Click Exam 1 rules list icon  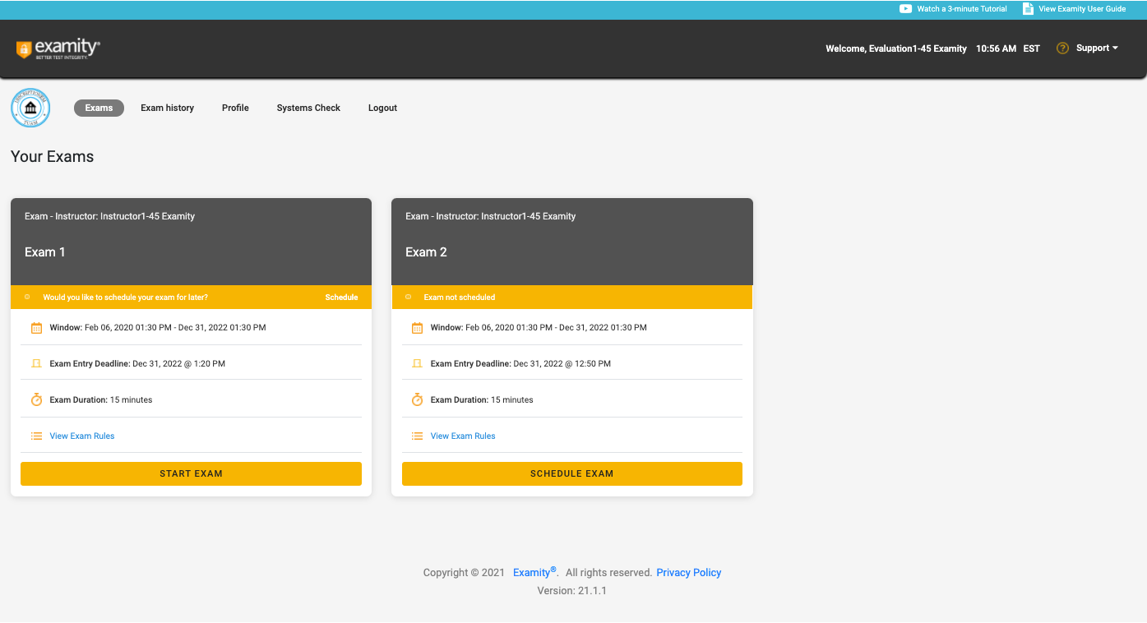36,436
